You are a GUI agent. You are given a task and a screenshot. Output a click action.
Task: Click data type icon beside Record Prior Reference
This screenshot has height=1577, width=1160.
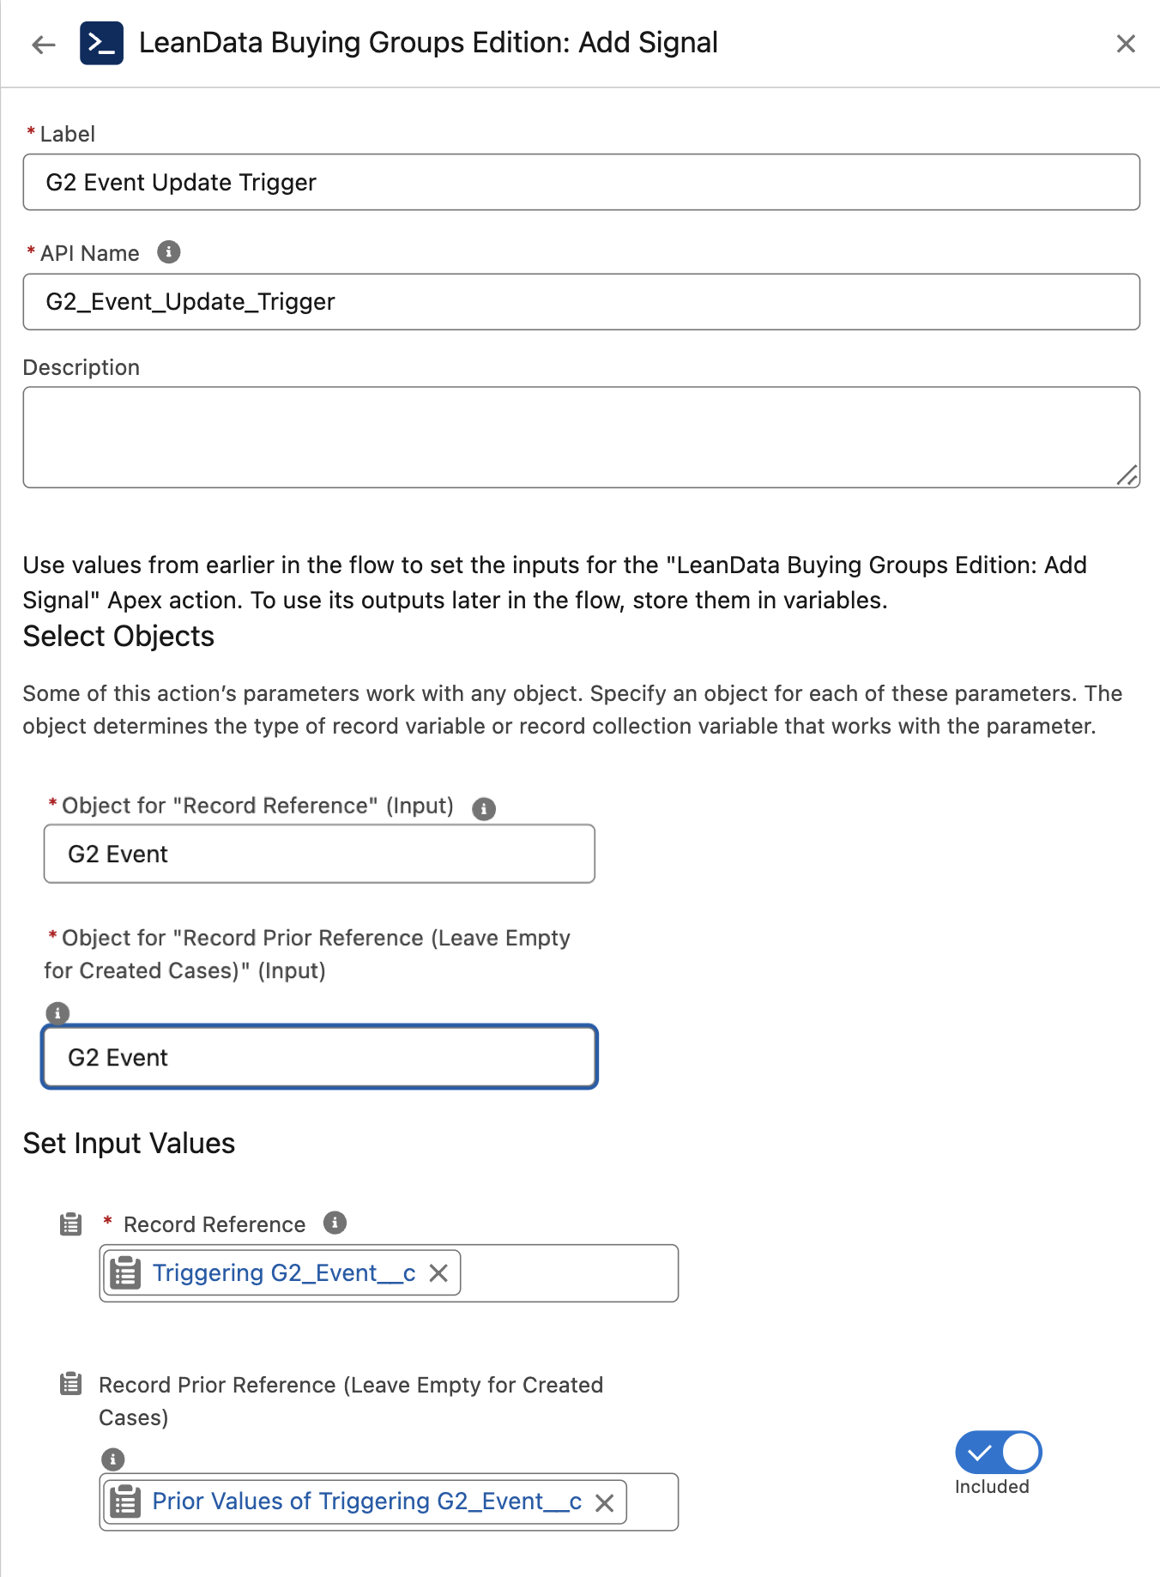[71, 1384]
